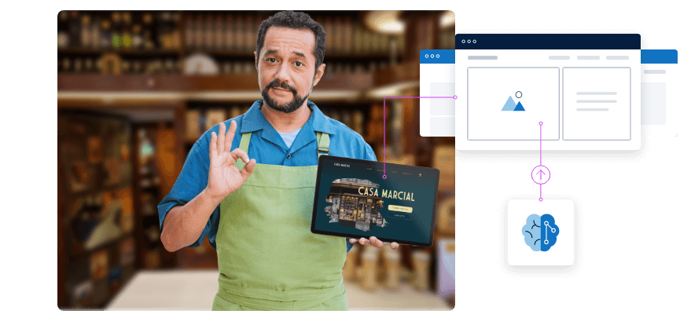Click the window dots on the navy title bar

469,42
